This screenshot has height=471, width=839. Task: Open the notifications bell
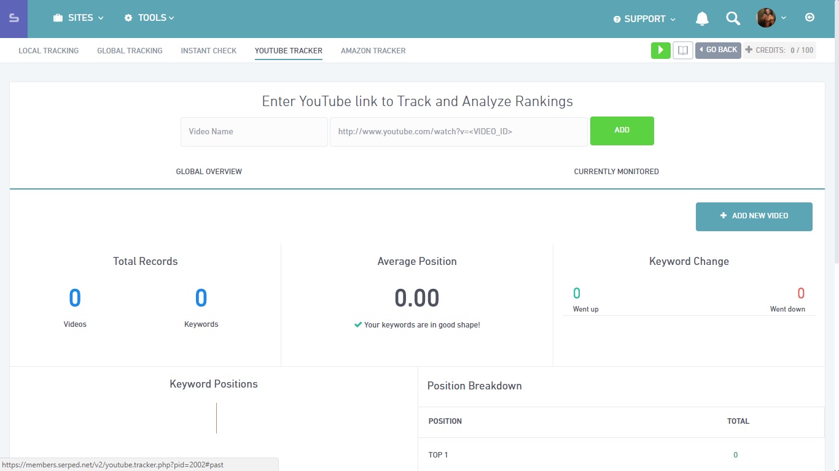(x=702, y=19)
